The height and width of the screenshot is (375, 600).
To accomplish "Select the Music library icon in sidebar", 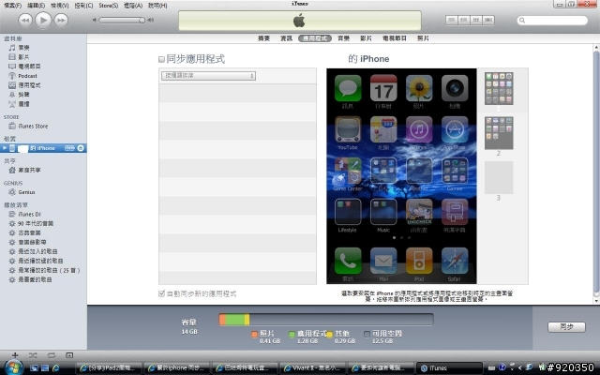I will (12, 48).
